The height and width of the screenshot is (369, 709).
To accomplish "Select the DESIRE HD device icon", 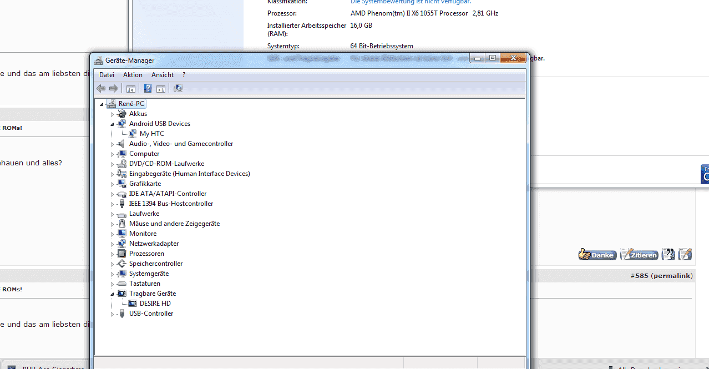I will (x=133, y=304).
